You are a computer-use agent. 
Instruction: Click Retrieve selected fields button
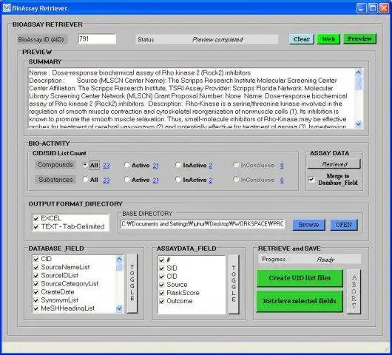300,301
